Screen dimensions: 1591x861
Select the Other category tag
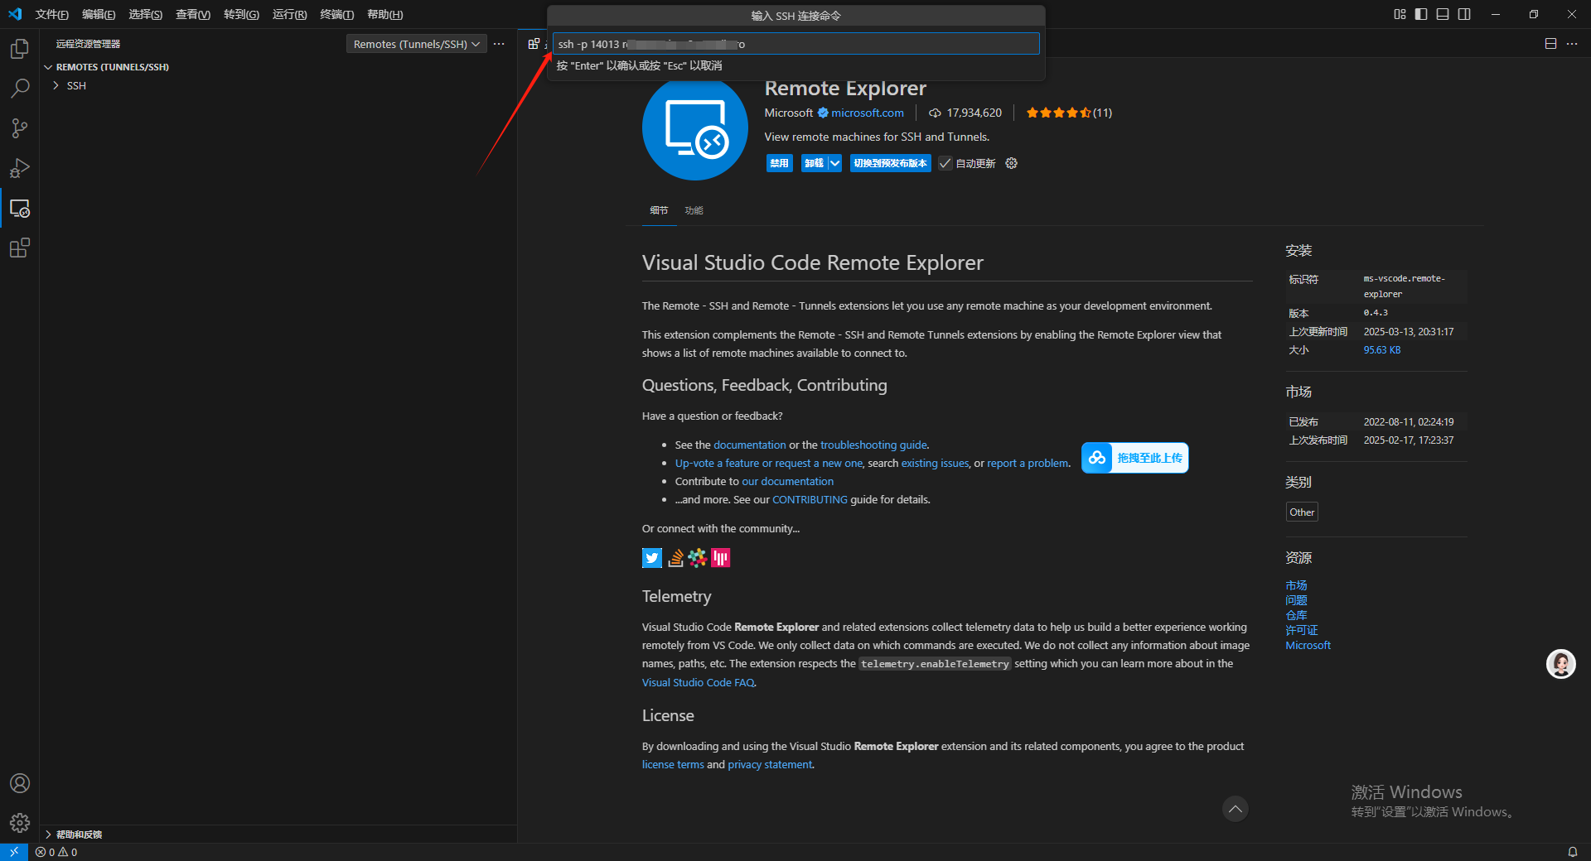(x=1302, y=512)
